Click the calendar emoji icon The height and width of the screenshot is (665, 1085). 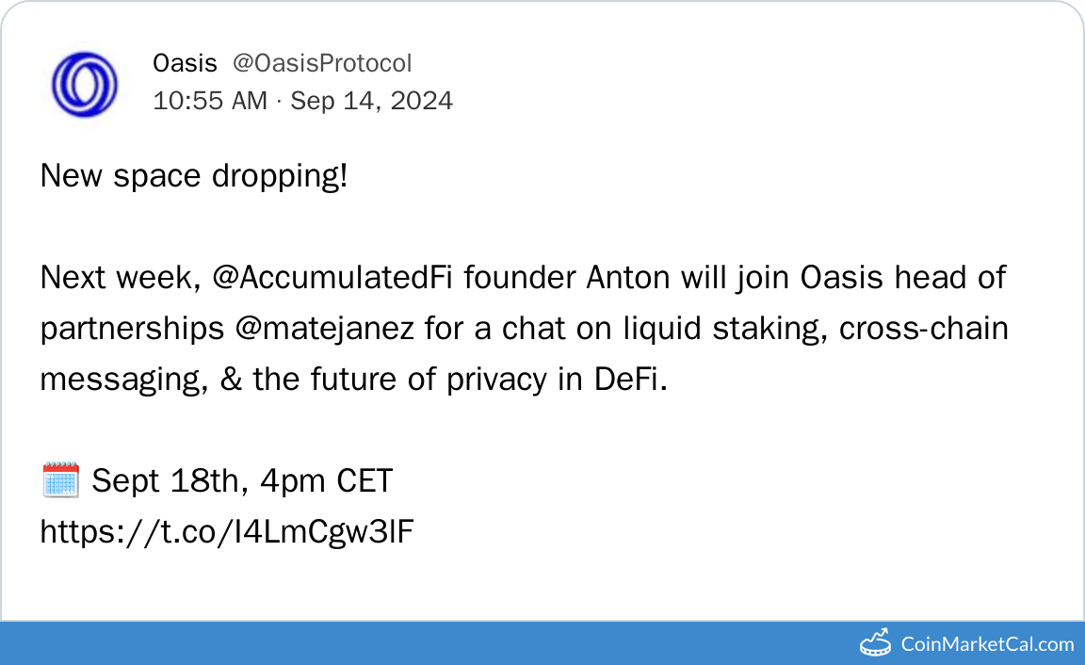[x=60, y=481]
